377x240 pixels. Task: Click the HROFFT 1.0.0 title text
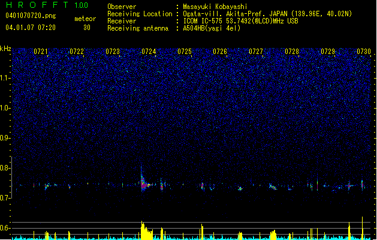47,5
